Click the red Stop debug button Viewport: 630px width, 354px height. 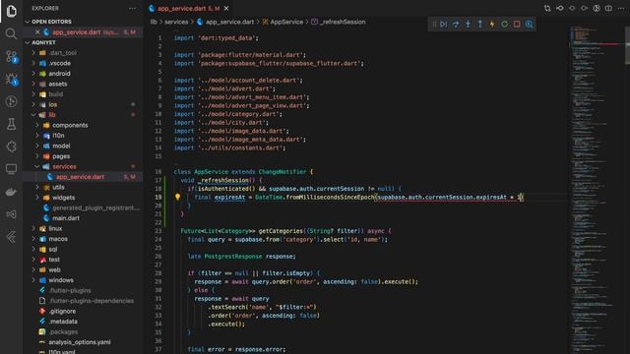pos(517,24)
